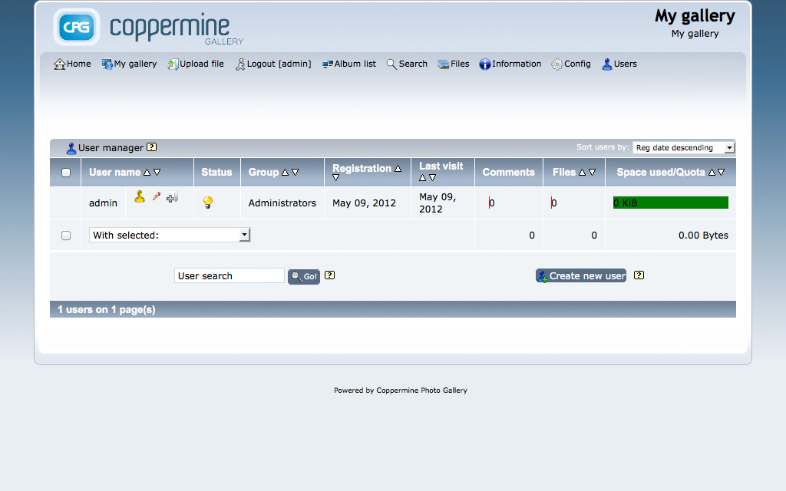The width and height of the screenshot is (786, 491).
Task: Expand the With selected action dropdown
Action: point(244,235)
